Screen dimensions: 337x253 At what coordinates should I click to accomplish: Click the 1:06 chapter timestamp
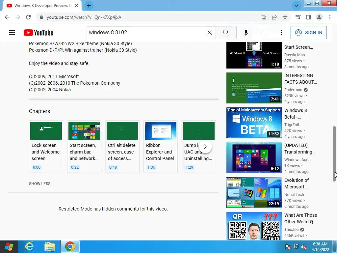pyautogui.click(x=151, y=167)
